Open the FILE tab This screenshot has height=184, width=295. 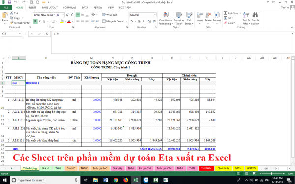tap(6, 8)
